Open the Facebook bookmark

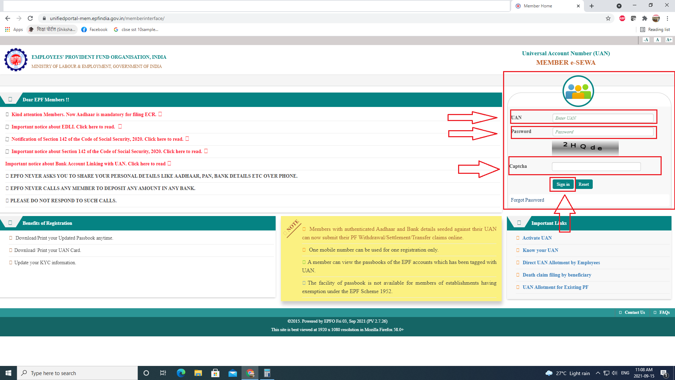[95, 30]
